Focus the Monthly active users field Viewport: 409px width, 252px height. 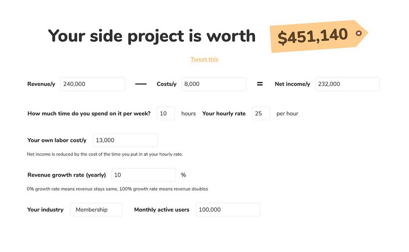pyautogui.click(x=228, y=210)
